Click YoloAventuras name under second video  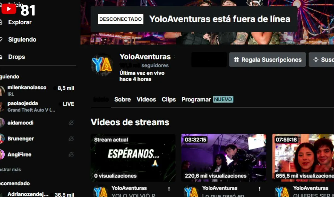point(220,188)
